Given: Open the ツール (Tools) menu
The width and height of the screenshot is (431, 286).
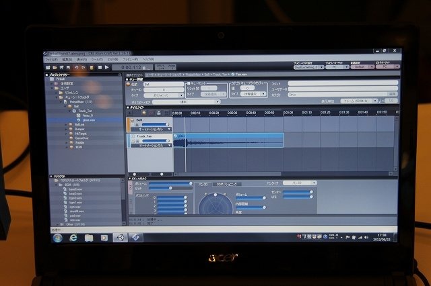Looking at the screenshot, I should [x=97, y=60].
